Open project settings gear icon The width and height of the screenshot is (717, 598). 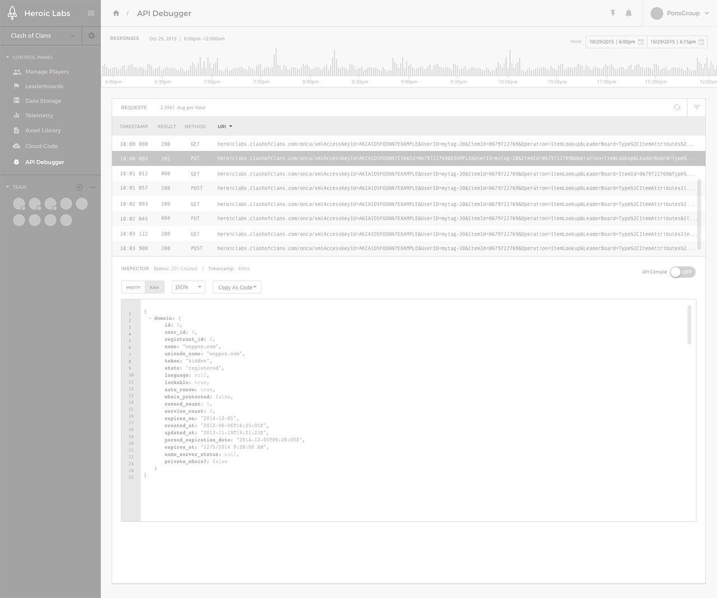point(91,35)
